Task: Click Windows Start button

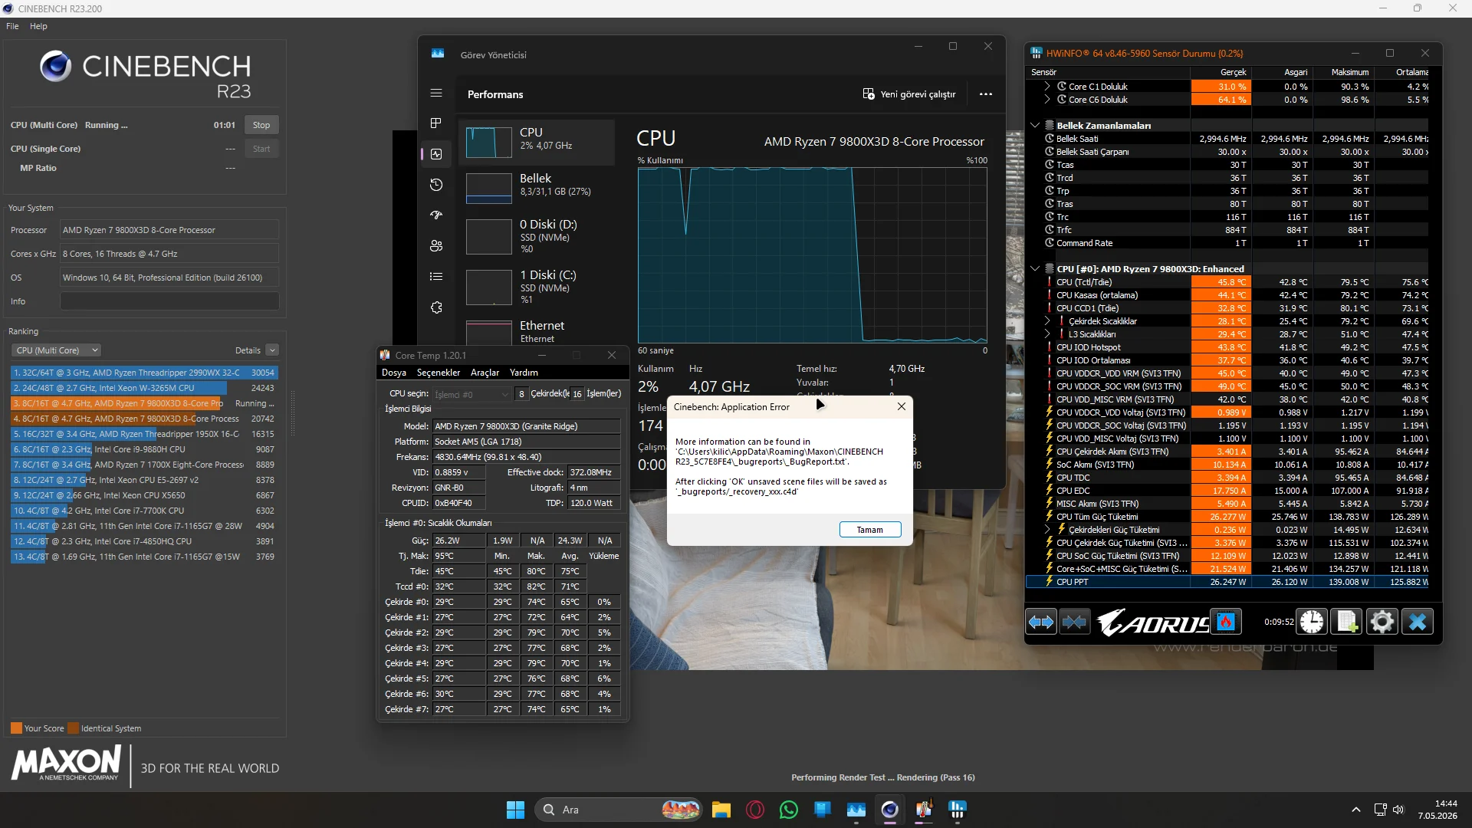Action: coord(515,810)
